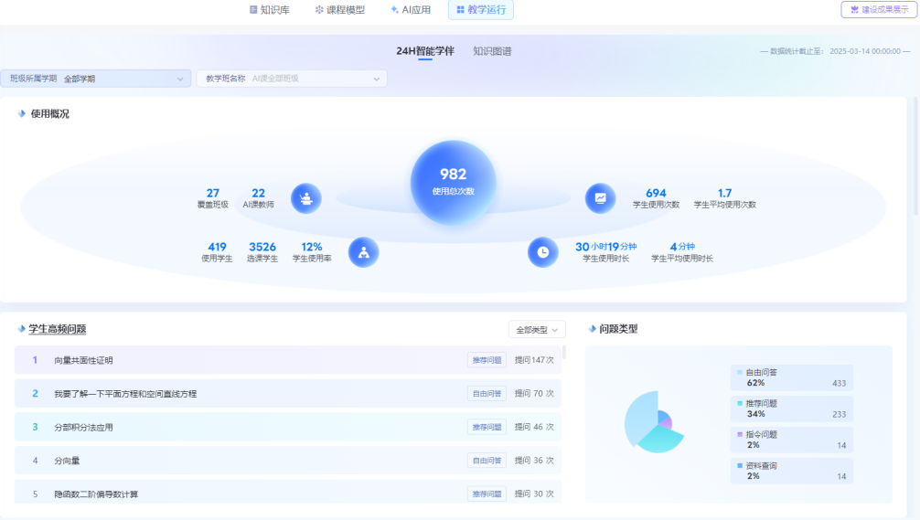Click the AI应用 sparkle icon
This screenshot has width=920, height=520.
pyautogui.click(x=394, y=9)
